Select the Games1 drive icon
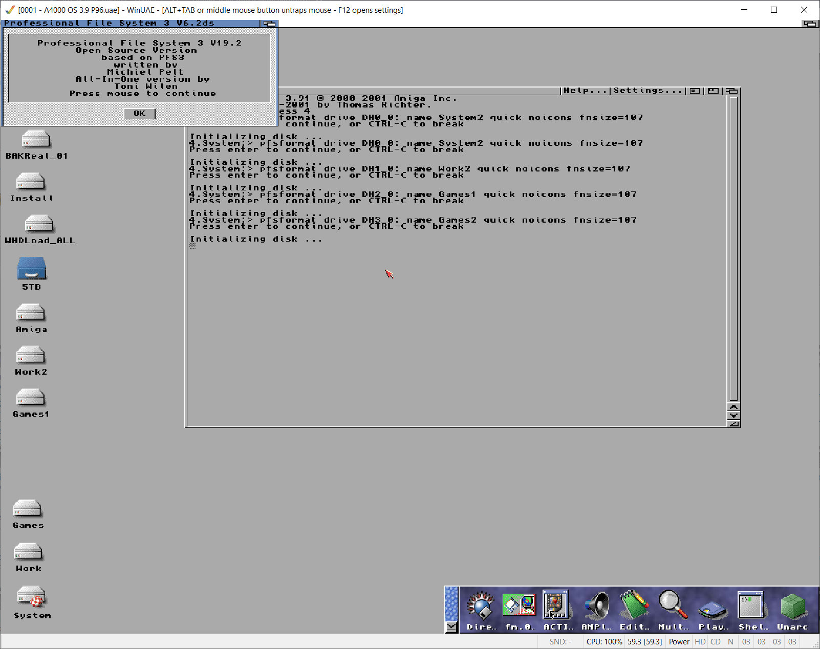The height and width of the screenshot is (649, 820). [x=31, y=398]
